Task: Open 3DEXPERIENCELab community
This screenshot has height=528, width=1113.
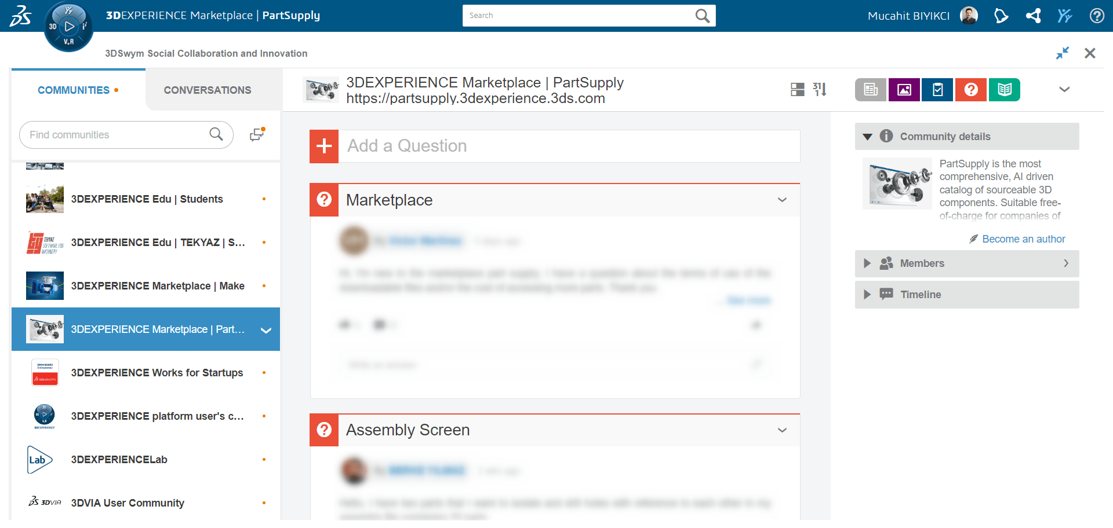Action: tap(146, 460)
